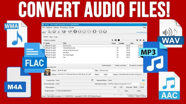This screenshot has height=104, width=186.
Task: Pause encoding with the toolbar pause icon
Action: [x=100, y=32]
